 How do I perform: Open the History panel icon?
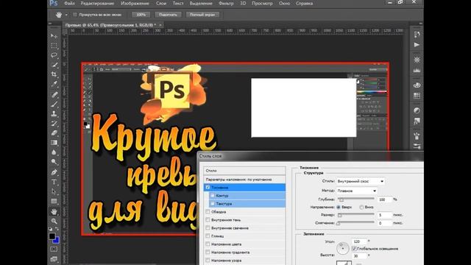[417, 35]
